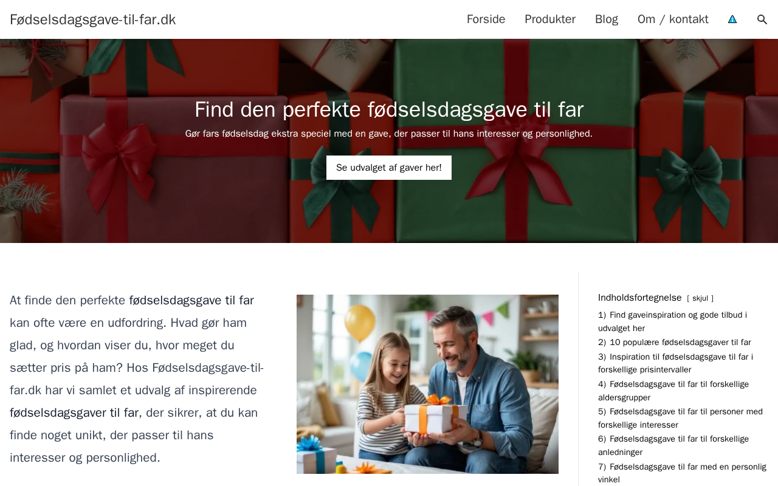Select 'personer med forskellige interesser' contents entry
Screen dimensions: 778x486
point(680,418)
